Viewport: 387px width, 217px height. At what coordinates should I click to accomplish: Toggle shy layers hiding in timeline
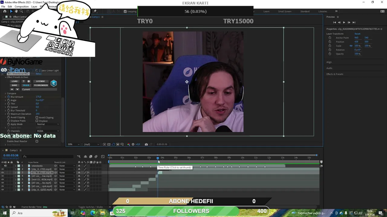coord(86,157)
